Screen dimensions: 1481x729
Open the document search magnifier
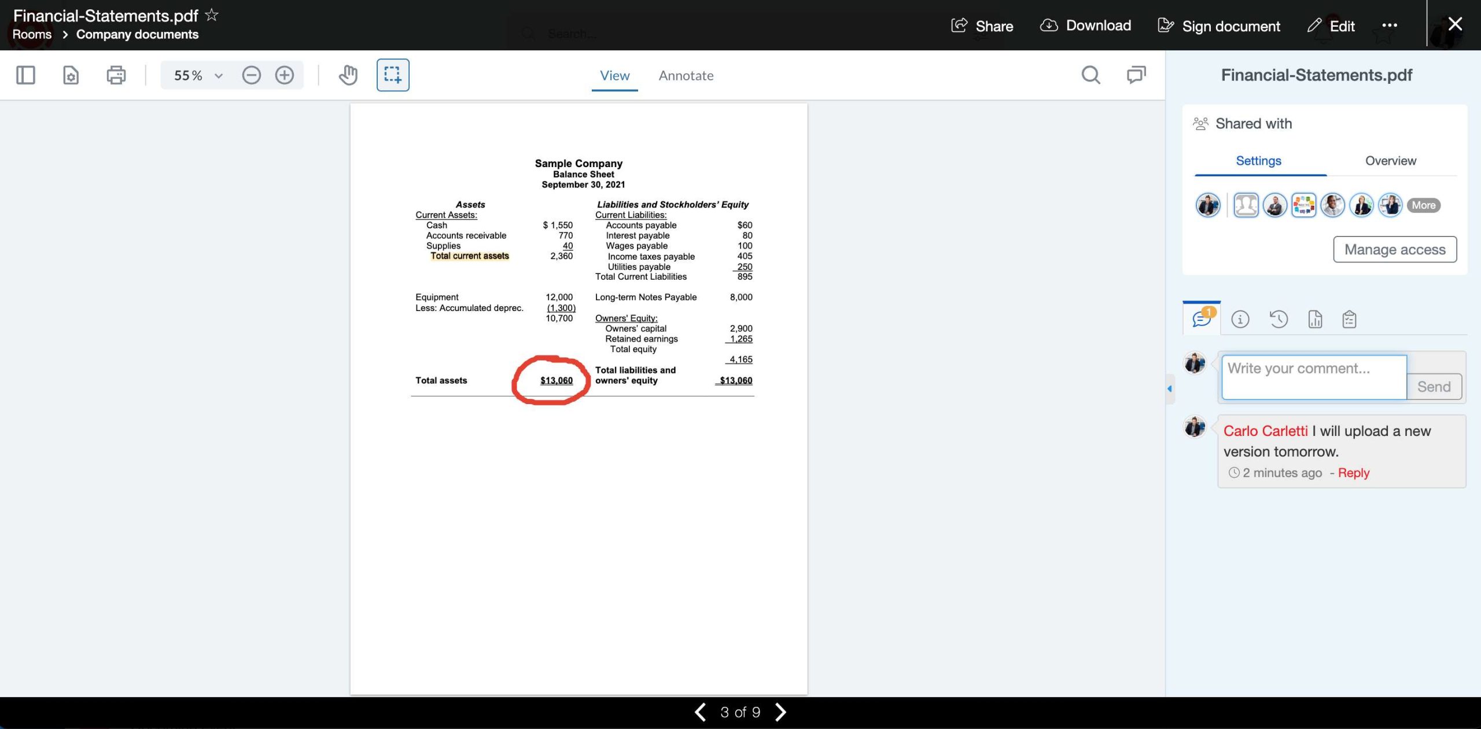(1091, 75)
